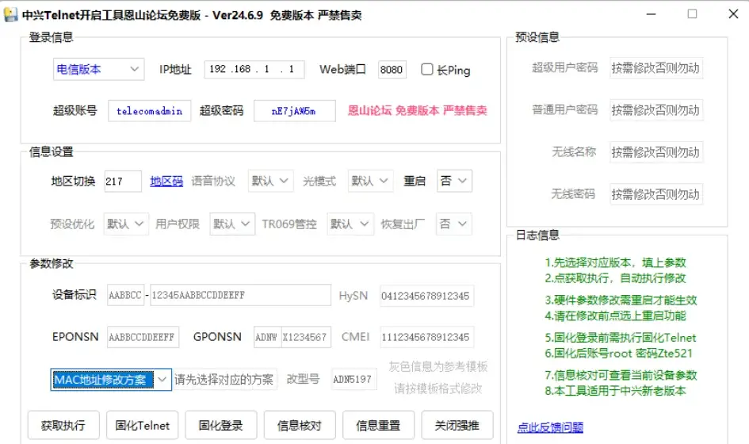This screenshot has height=444, width=749.
Task: Open the 光模式 dropdown
Action: pos(370,181)
